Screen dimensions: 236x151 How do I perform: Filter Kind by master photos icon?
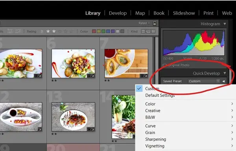pyautogui.click(x=143, y=31)
